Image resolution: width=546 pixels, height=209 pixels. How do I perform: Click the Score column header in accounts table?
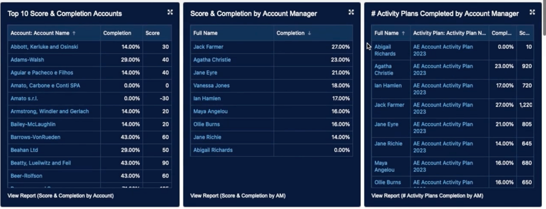click(153, 33)
